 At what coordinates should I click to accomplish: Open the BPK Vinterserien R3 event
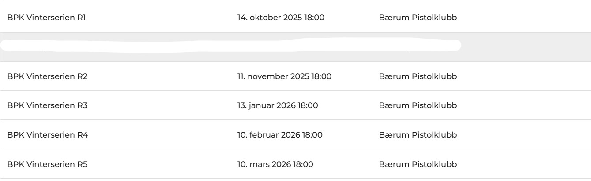point(48,105)
